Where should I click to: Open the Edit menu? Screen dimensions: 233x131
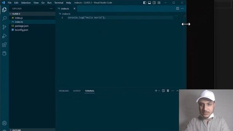(16, 3)
